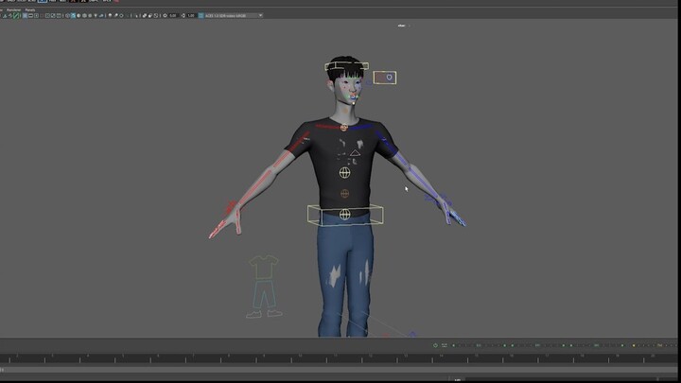Screen dimensions: 681x383
Task: Click the left shoe outline in the clothing picker
Action: 254,314
